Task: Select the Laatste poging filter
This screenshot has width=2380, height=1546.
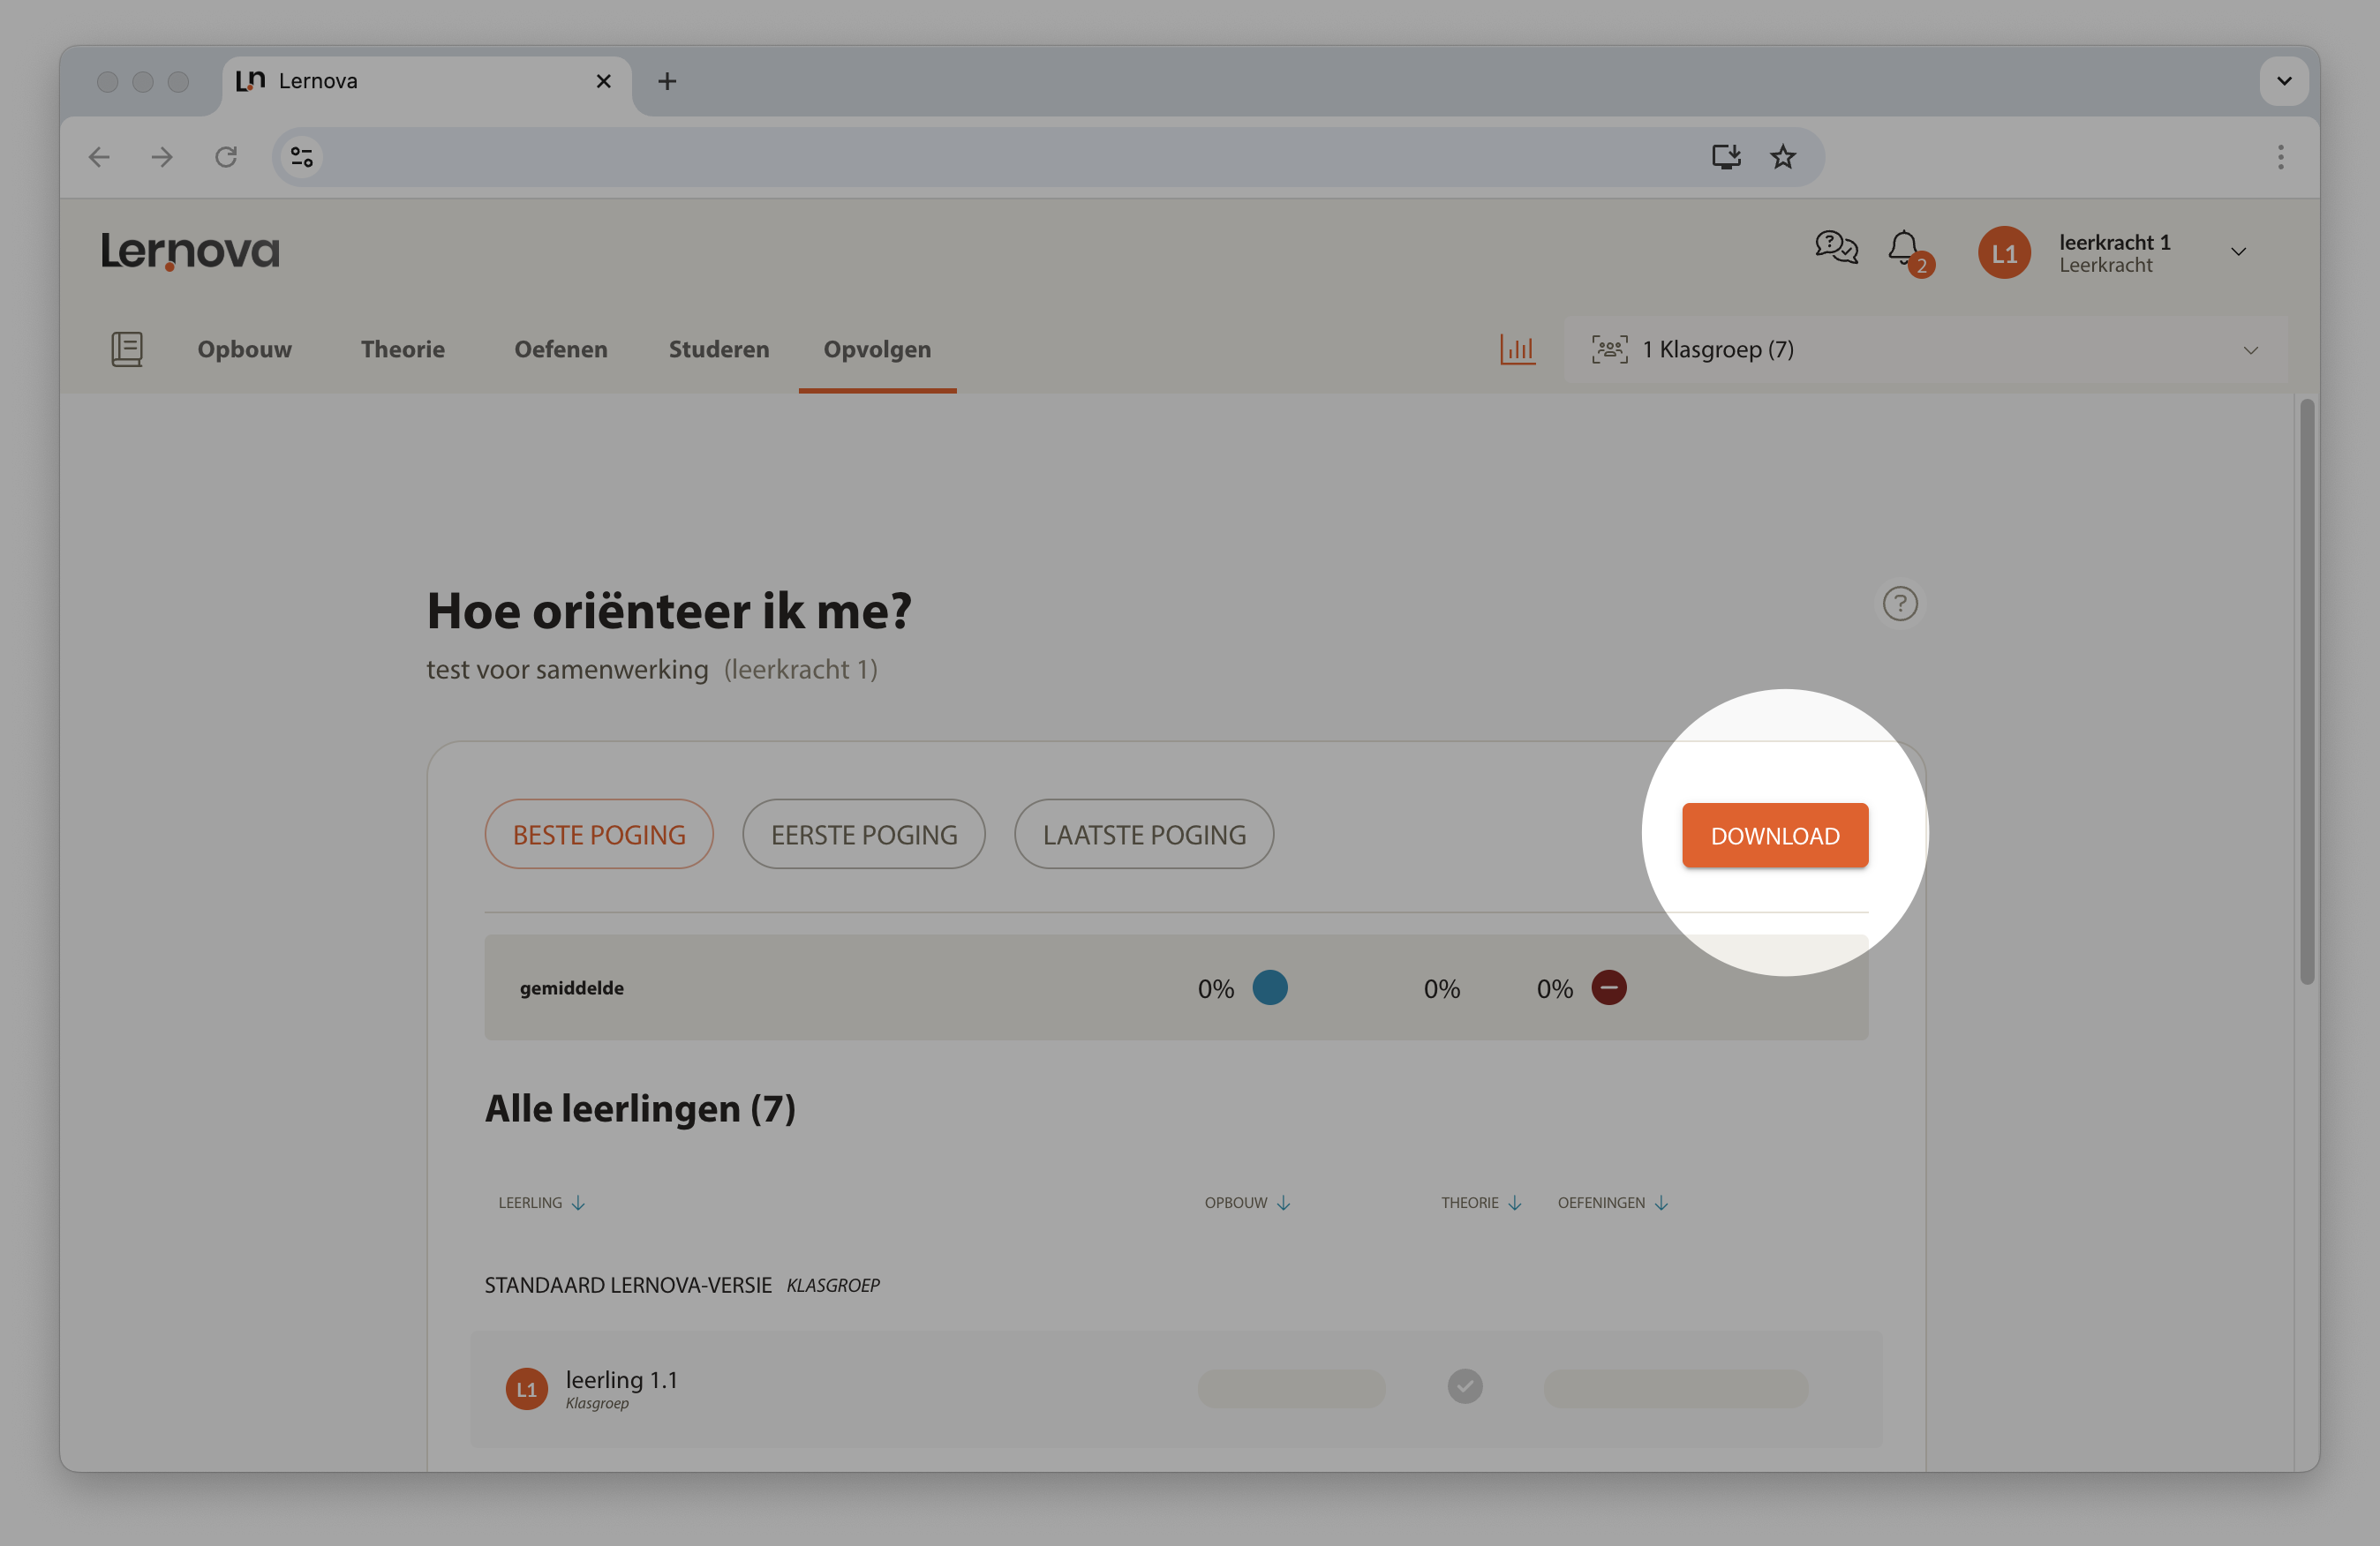Action: coord(1144,835)
